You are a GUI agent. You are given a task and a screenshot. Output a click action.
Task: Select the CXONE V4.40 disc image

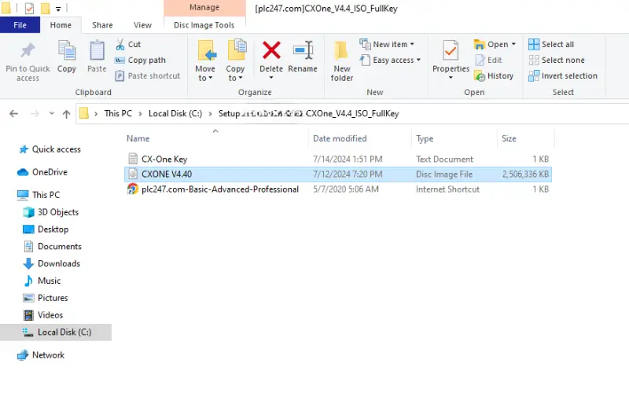(338, 174)
